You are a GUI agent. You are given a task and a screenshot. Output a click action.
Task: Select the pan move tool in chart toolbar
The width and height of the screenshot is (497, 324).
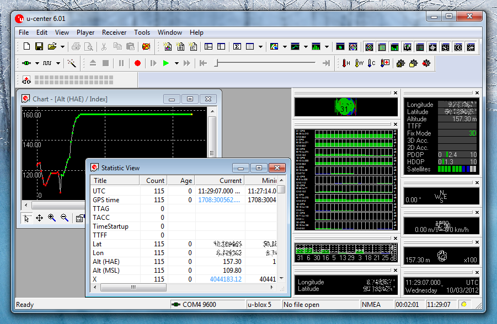(40, 218)
